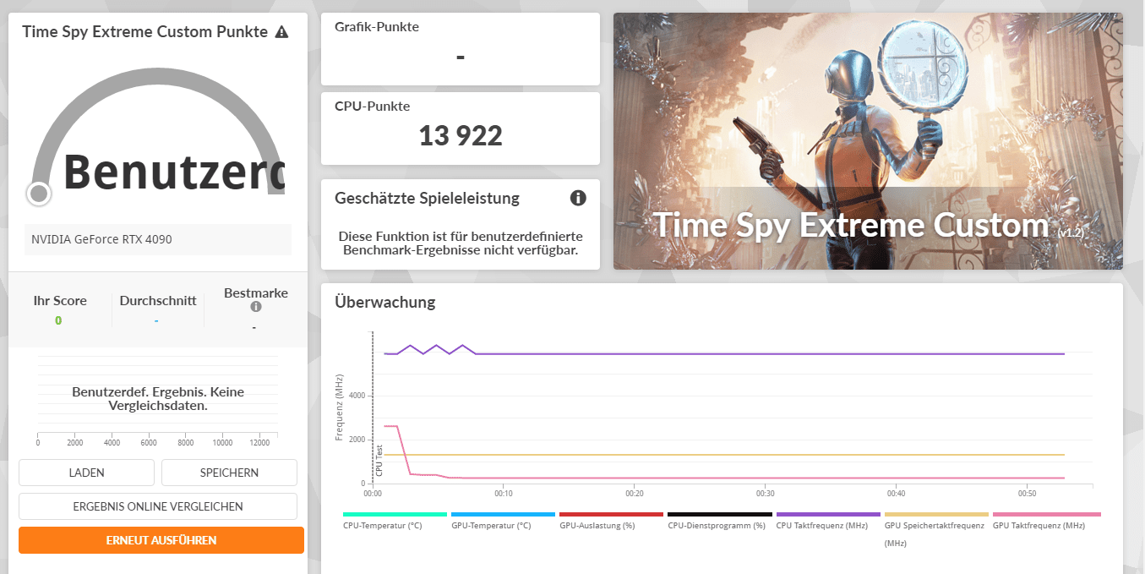Click the Frequenz (MHz) axis label

click(x=339, y=407)
